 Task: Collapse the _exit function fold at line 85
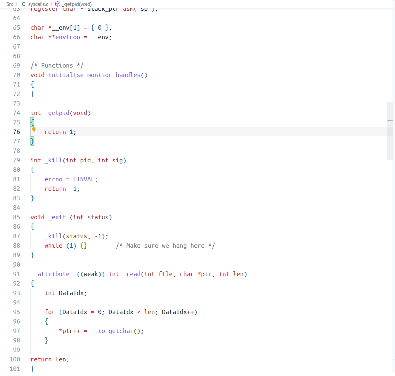pos(26,217)
